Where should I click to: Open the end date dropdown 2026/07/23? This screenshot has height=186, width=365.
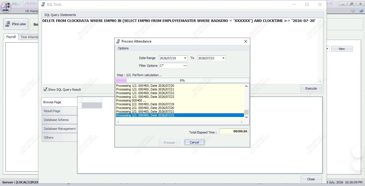(223, 58)
